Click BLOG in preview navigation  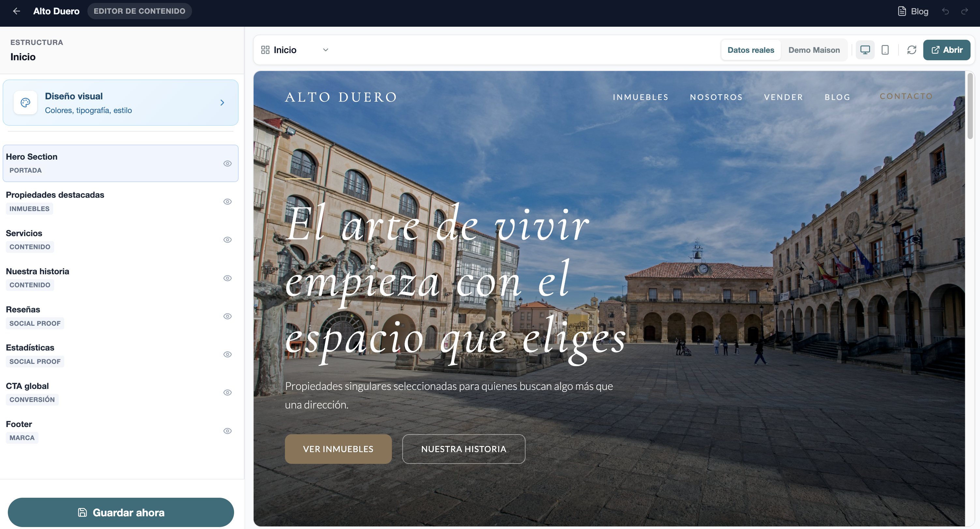(x=837, y=97)
